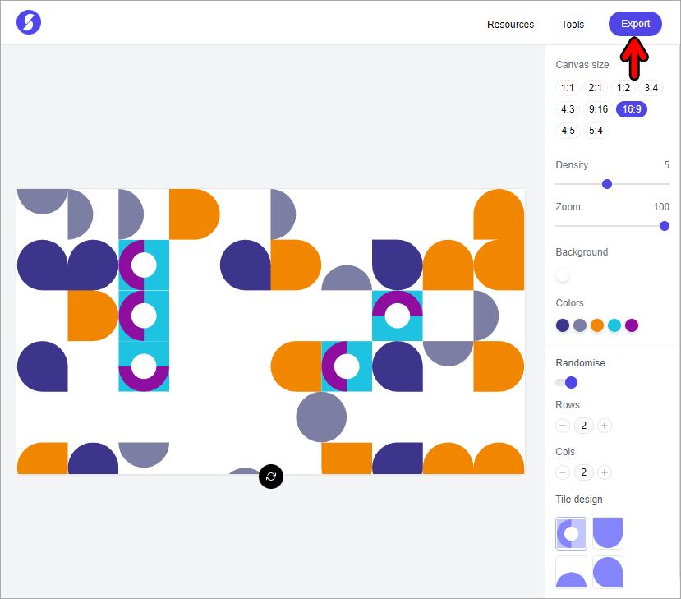The image size is (681, 599).
Task: Select the 2:1 canvas ratio
Action: [595, 87]
